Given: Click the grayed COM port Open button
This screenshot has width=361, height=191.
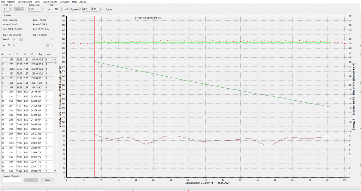Looking at the screenshot, I should [x=19, y=9].
